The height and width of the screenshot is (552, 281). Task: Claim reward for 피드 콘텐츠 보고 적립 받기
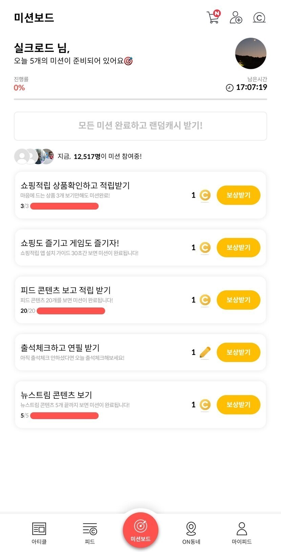238,300
